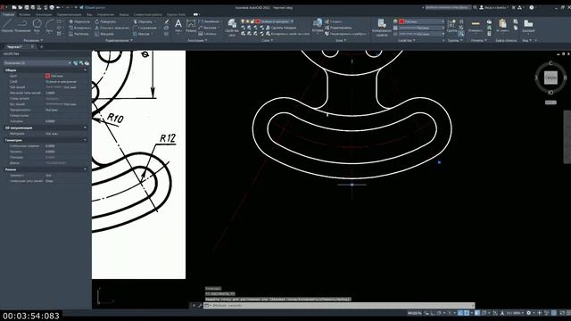The height and width of the screenshot is (321, 571).
Task: Open the Аннотации ribbon tab
Action: pyautogui.click(x=44, y=14)
